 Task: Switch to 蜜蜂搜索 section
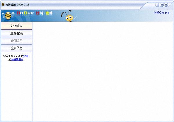pos(17,33)
